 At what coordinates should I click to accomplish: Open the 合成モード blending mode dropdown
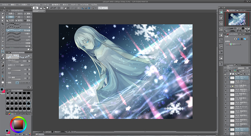pyautogui.click(x=23, y=65)
